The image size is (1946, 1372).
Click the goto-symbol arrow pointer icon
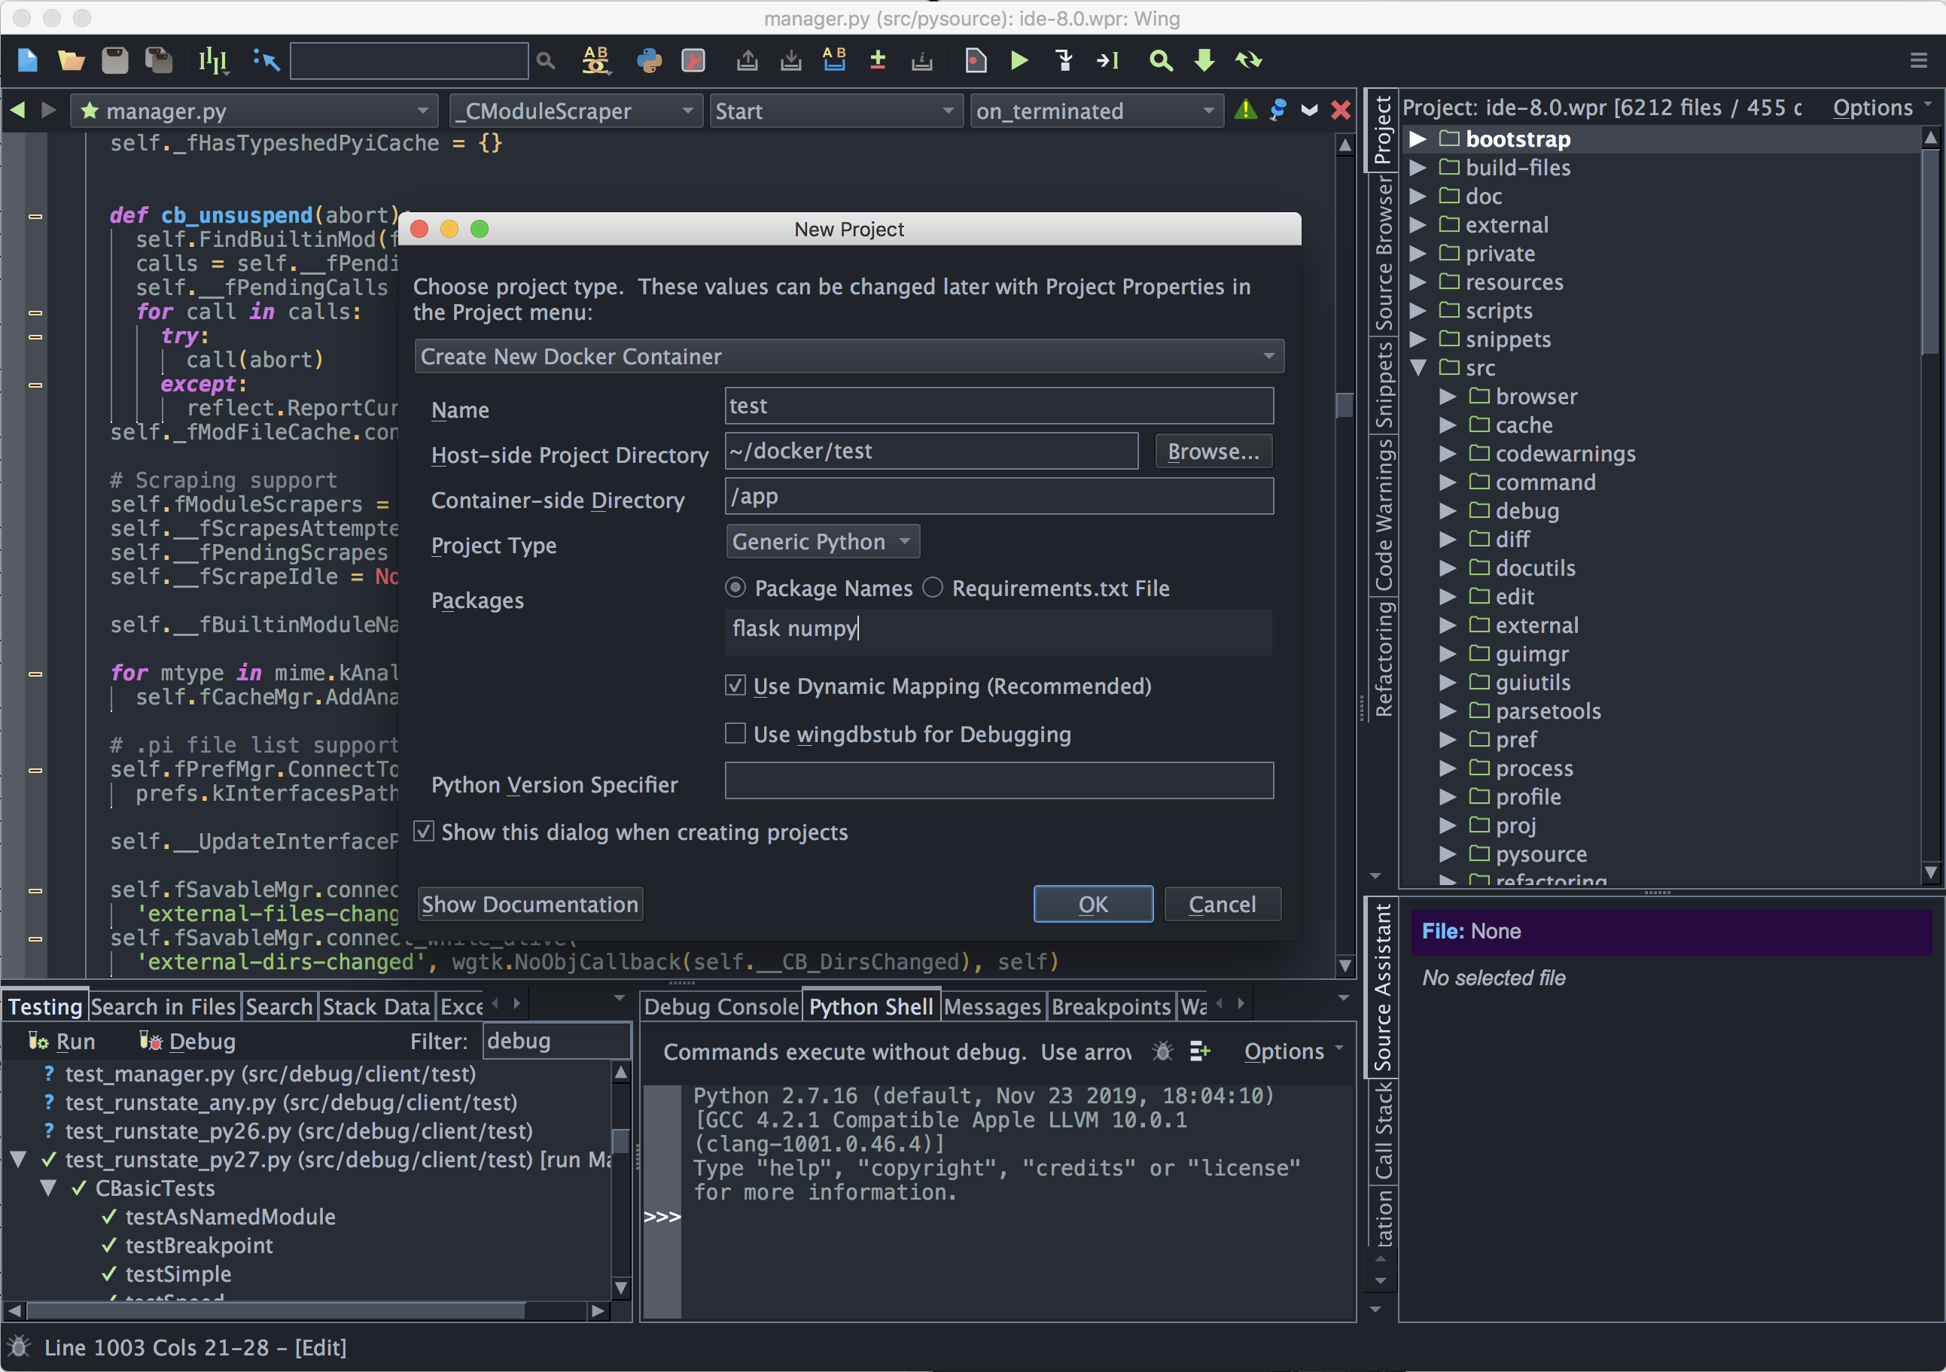266,60
